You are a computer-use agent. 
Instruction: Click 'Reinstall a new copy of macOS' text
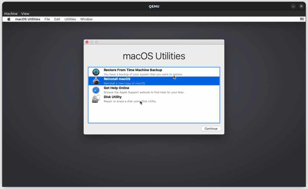click(x=125, y=83)
